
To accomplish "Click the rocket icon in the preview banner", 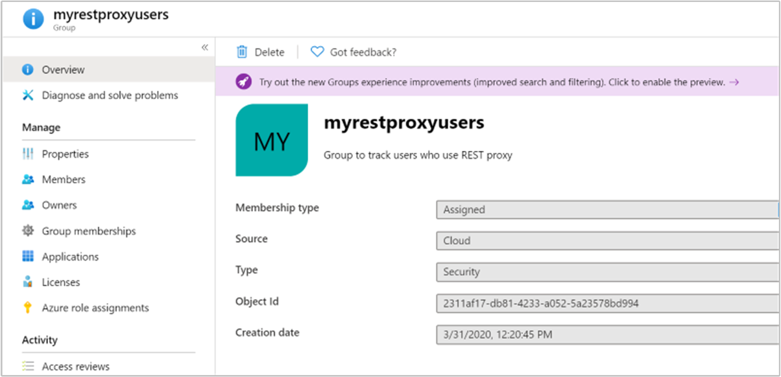I will point(243,82).
